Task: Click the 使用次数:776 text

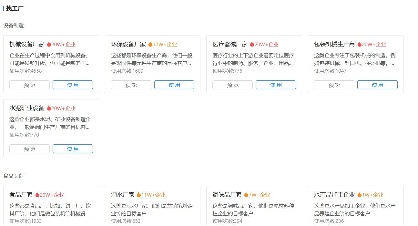Action: 227,71
